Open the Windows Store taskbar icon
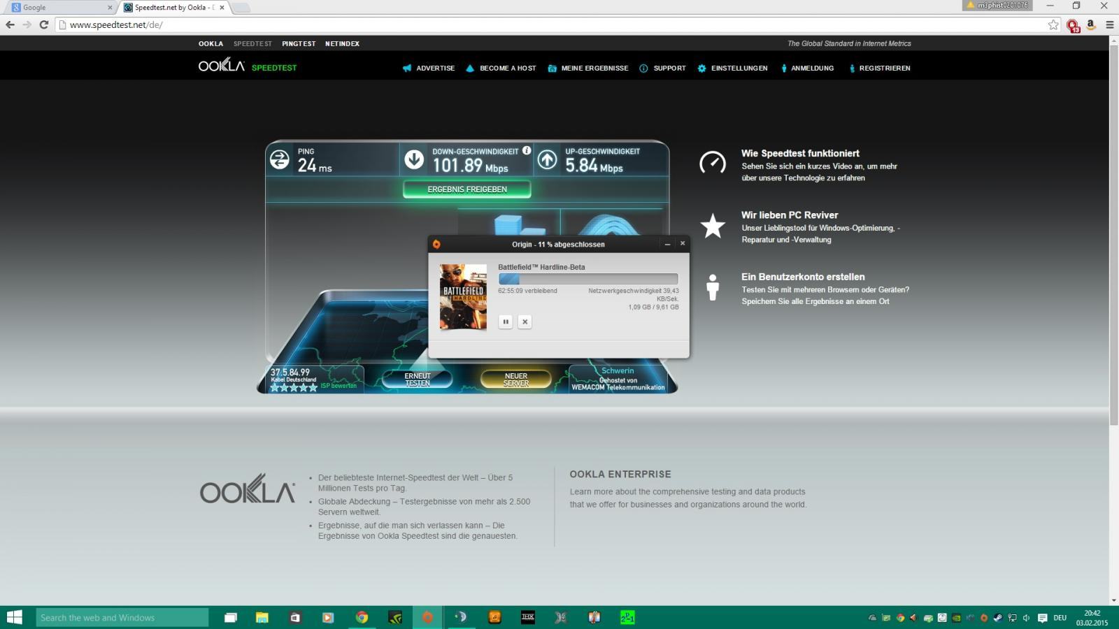This screenshot has height=629, width=1119. [295, 617]
